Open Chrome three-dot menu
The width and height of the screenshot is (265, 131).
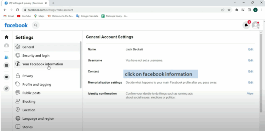click(262, 10)
